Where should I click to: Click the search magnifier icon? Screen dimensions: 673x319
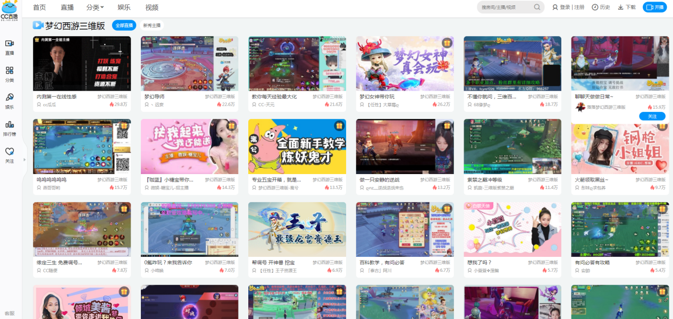(x=537, y=7)
